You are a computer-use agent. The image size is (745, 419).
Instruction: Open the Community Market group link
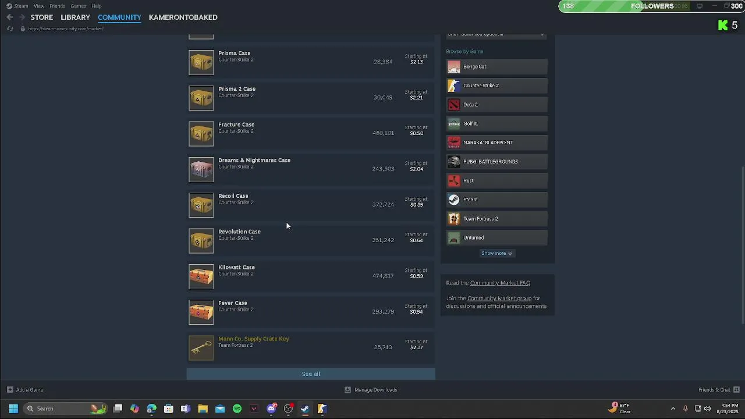499,299
